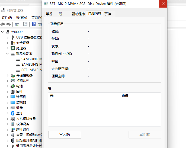Open the 操作(A) menu

pos(21,17)
